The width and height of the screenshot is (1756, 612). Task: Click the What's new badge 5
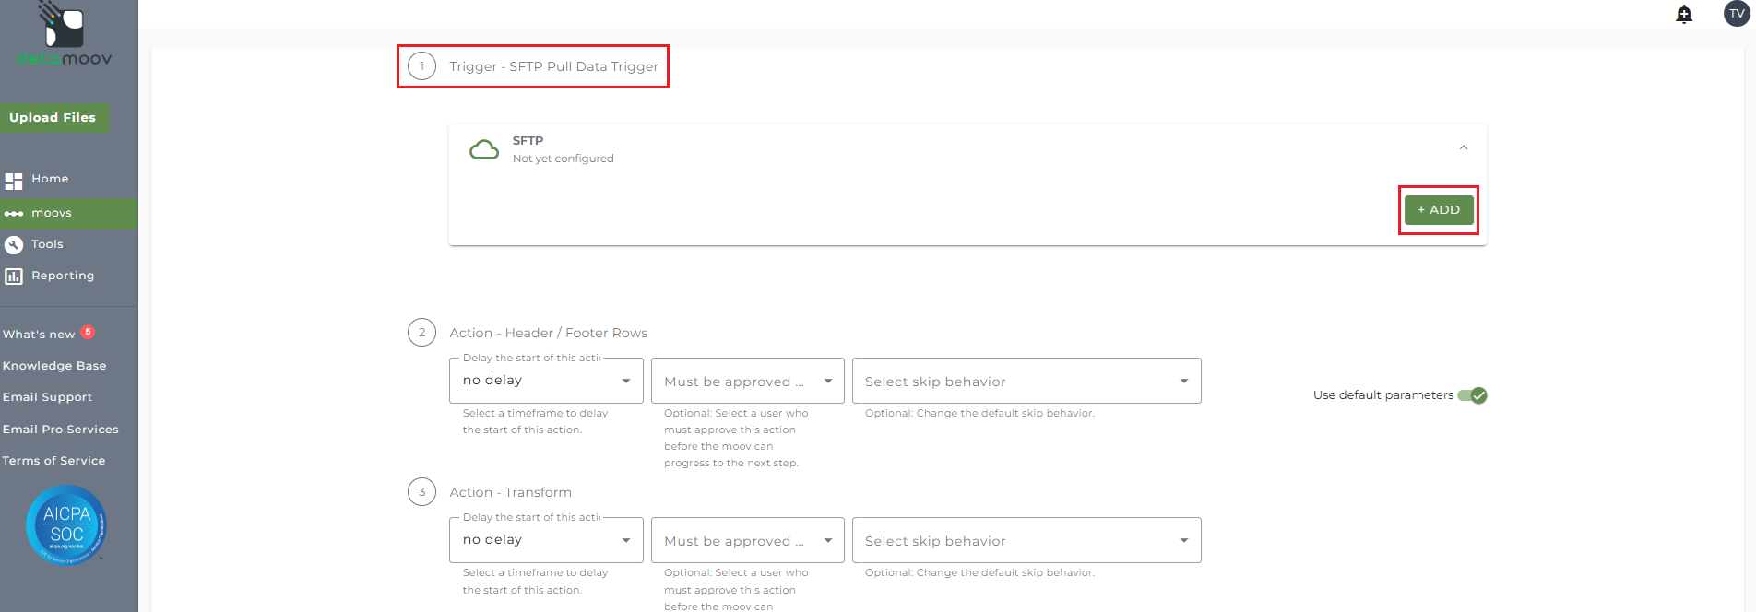tap(88, 332)
